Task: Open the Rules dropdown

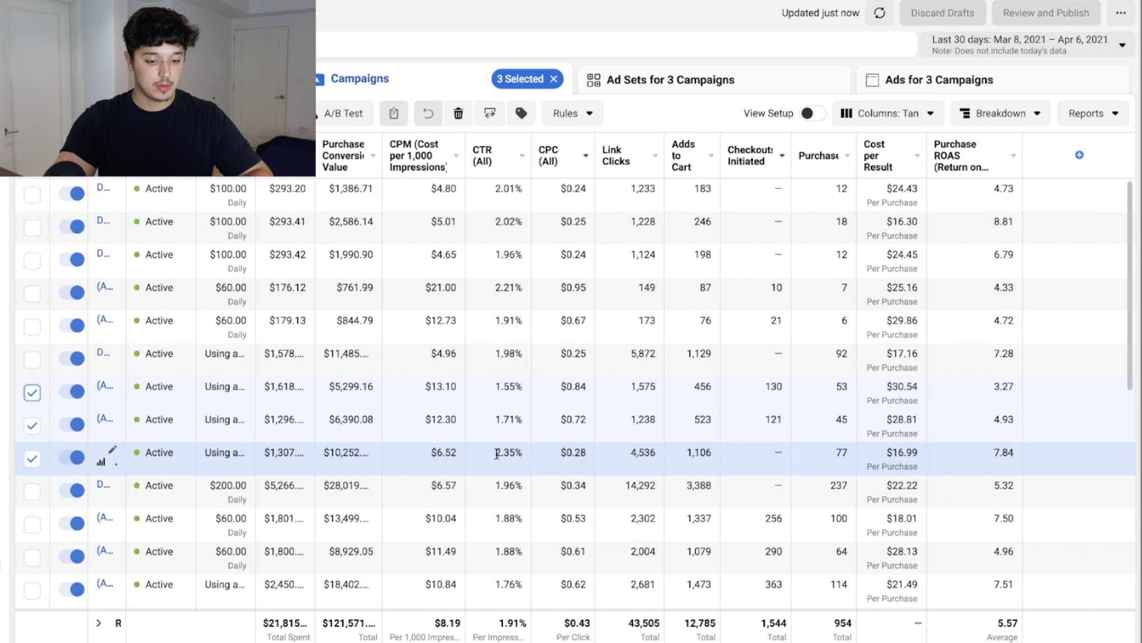Action: click(572, 113)
